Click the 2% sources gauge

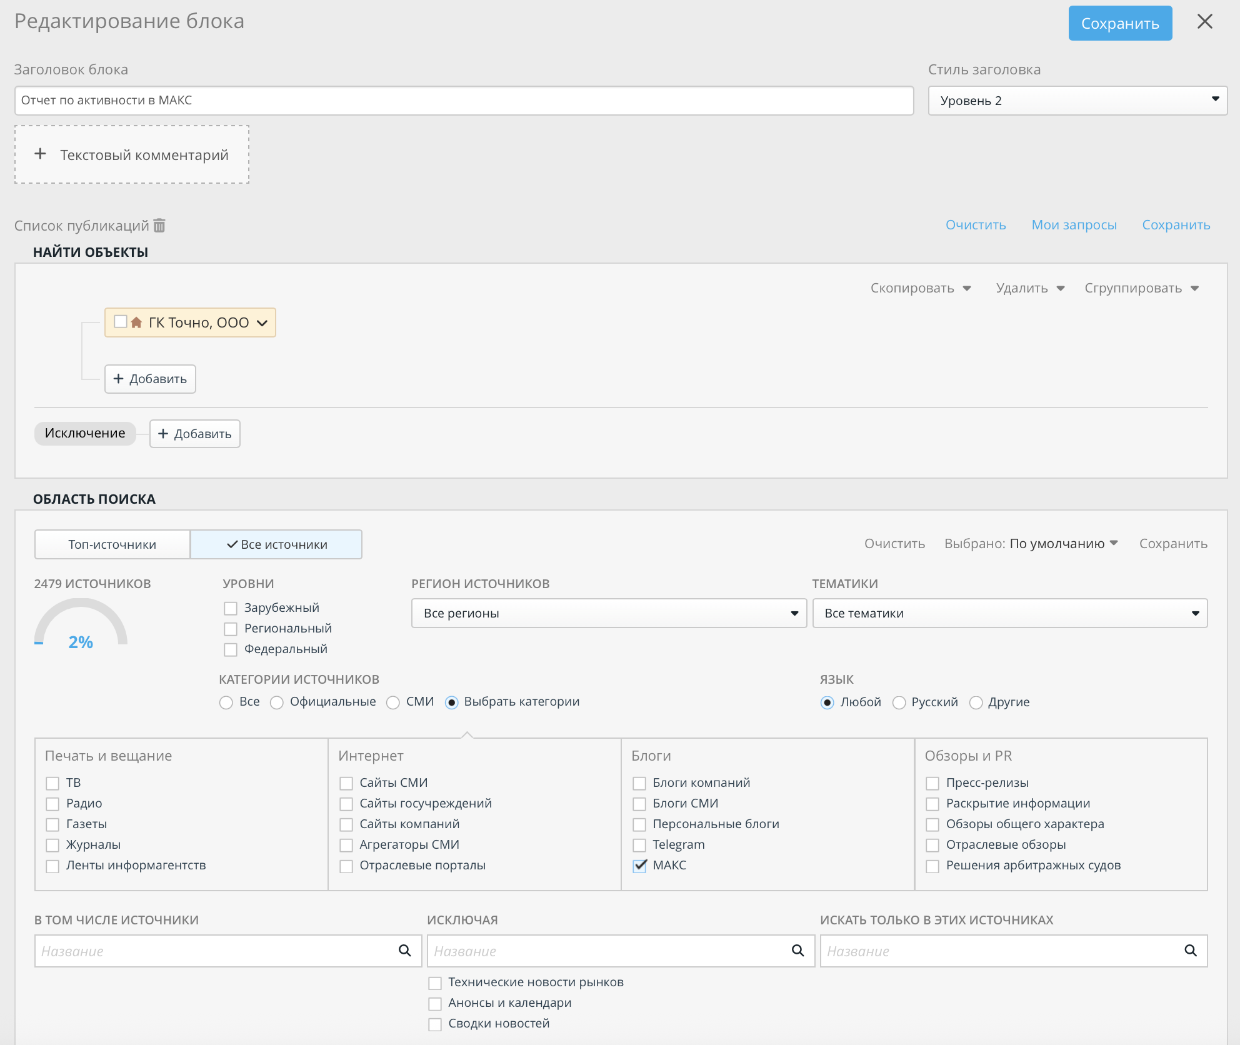[x=81, y=622]
